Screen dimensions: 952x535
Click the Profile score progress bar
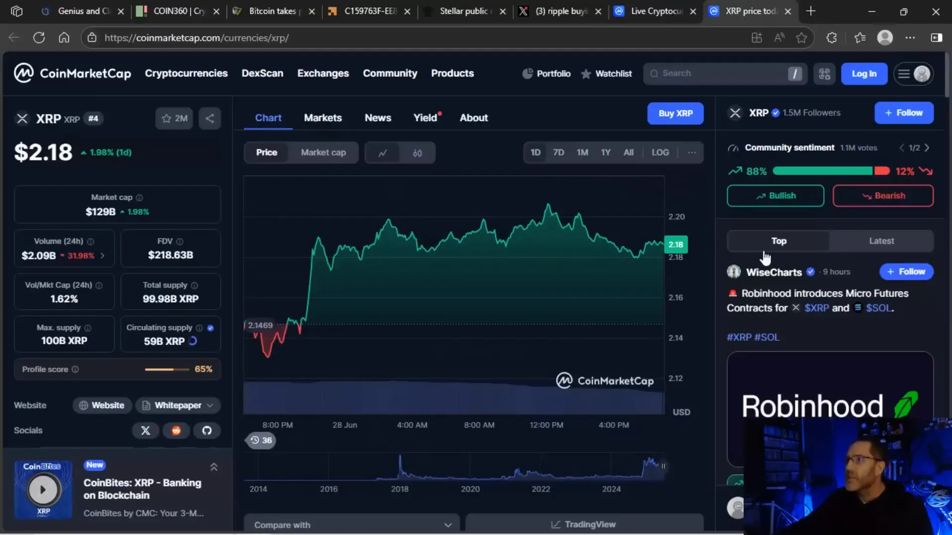[167, 370]
